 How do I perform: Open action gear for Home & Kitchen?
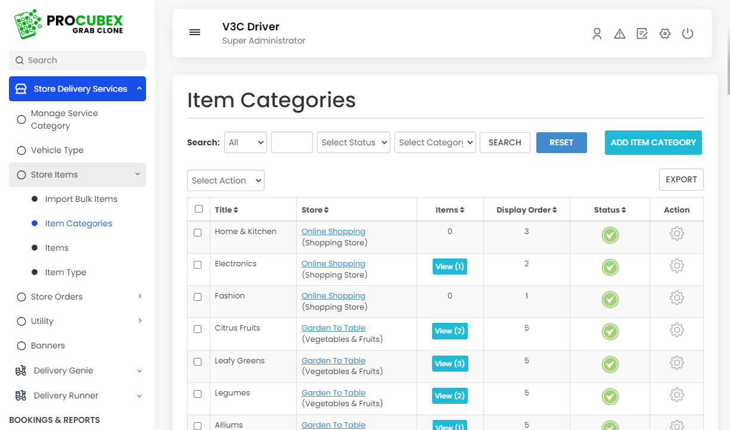click(676, 233)
